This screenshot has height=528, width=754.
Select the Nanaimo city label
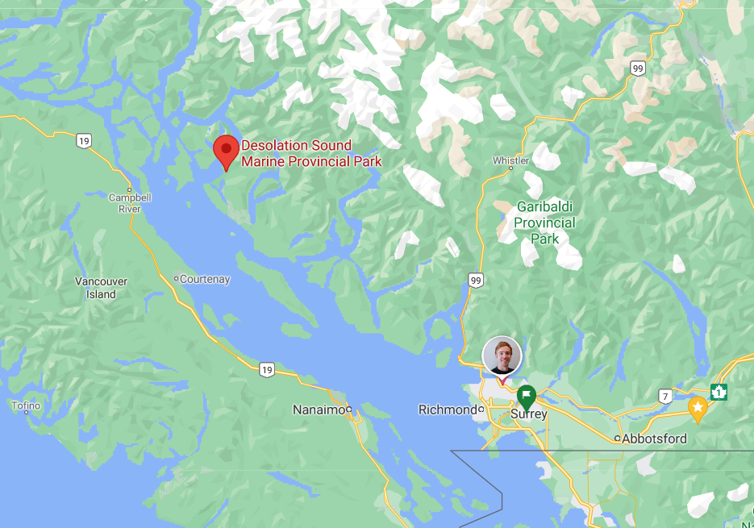click(319, 410)
